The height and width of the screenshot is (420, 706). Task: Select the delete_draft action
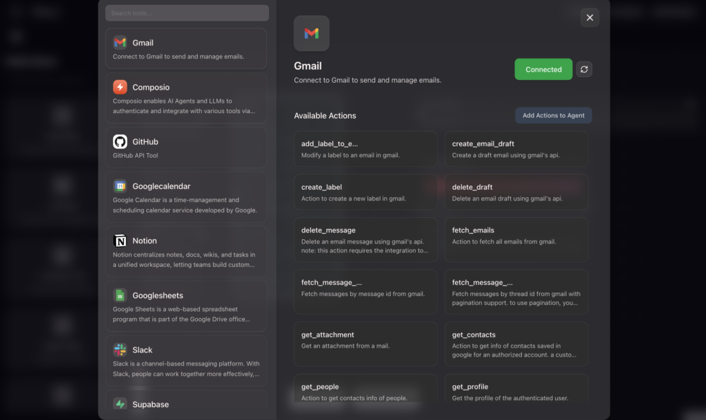(516, 192)
